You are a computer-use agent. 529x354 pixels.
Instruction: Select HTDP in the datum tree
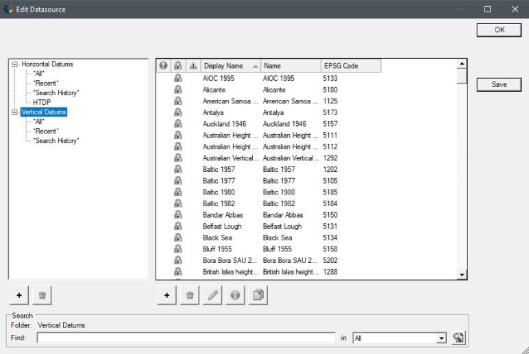(x=42, y=102)
